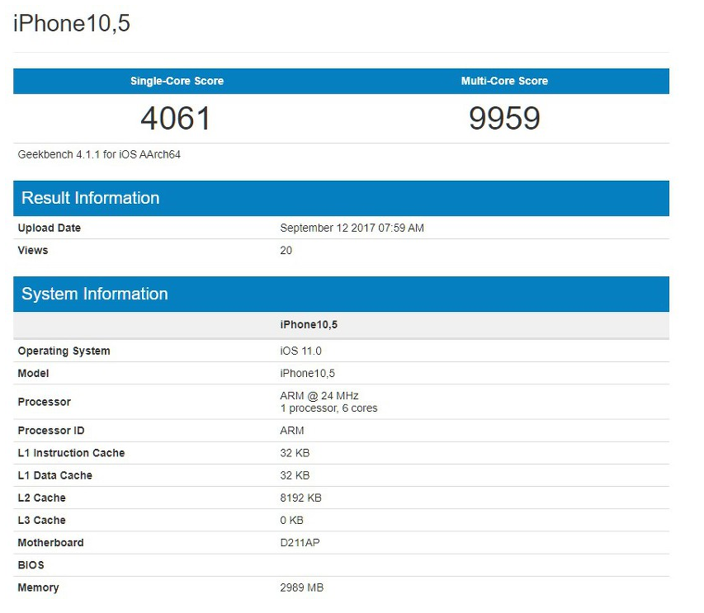This screenshot has width=704, height=613.
Task: Click the D211AP motherboard value
Action: pyautogui.click(x=300, y=542)
